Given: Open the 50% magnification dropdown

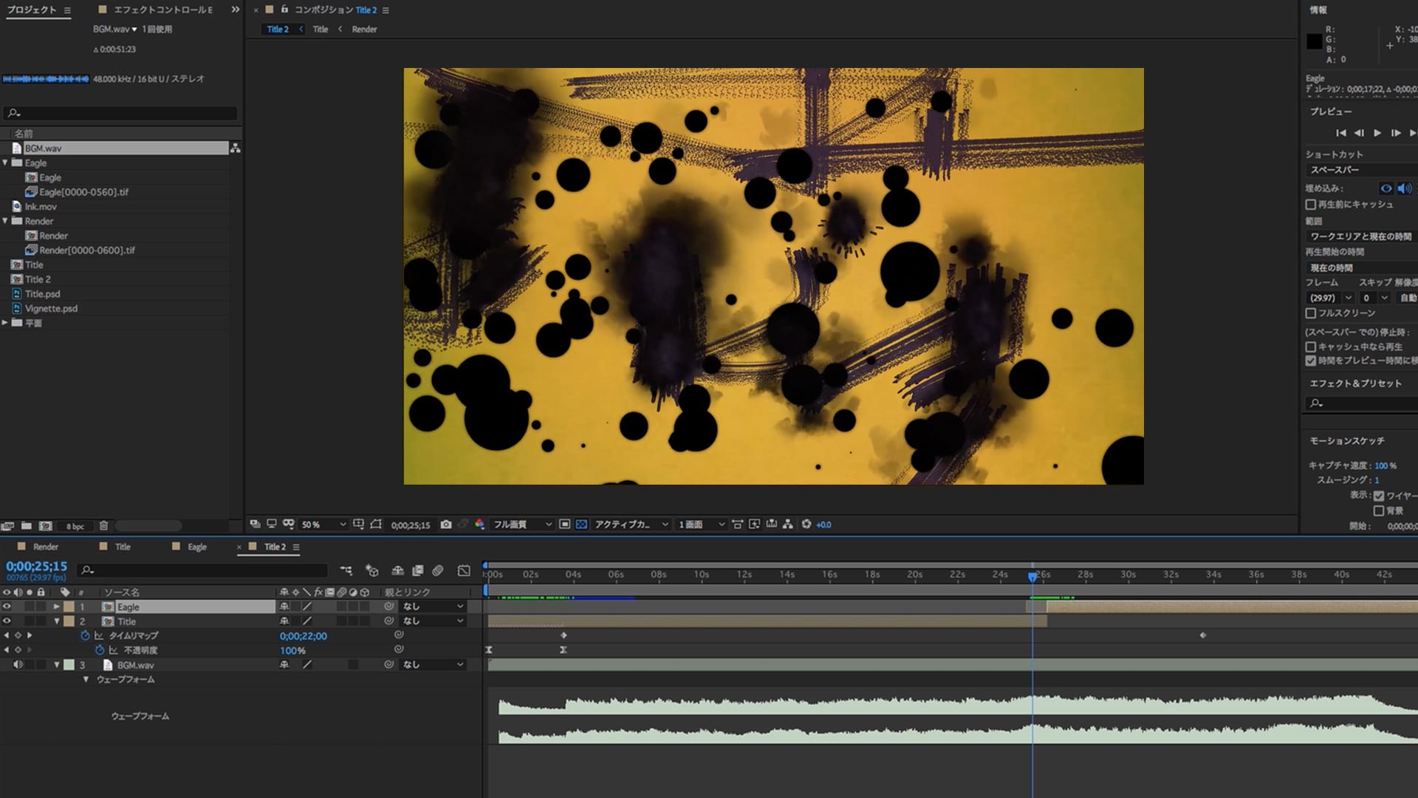Looking at the screenshot, I should [x=323, y=525].
